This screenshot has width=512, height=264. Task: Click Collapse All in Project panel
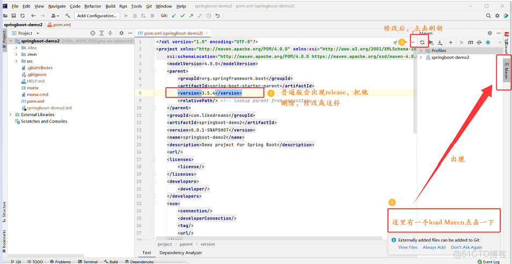pyautogui.click(x=111, y=33)
